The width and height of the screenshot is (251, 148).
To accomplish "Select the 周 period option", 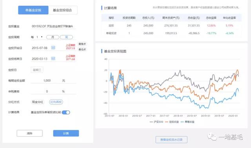I will coord(66,37).
